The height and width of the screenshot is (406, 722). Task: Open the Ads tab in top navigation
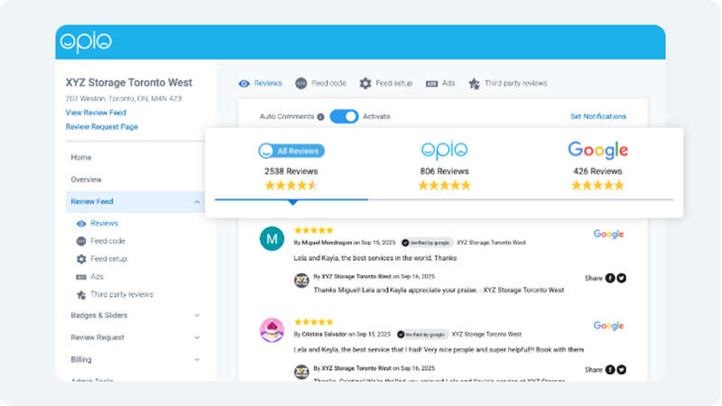pos(440,83)
